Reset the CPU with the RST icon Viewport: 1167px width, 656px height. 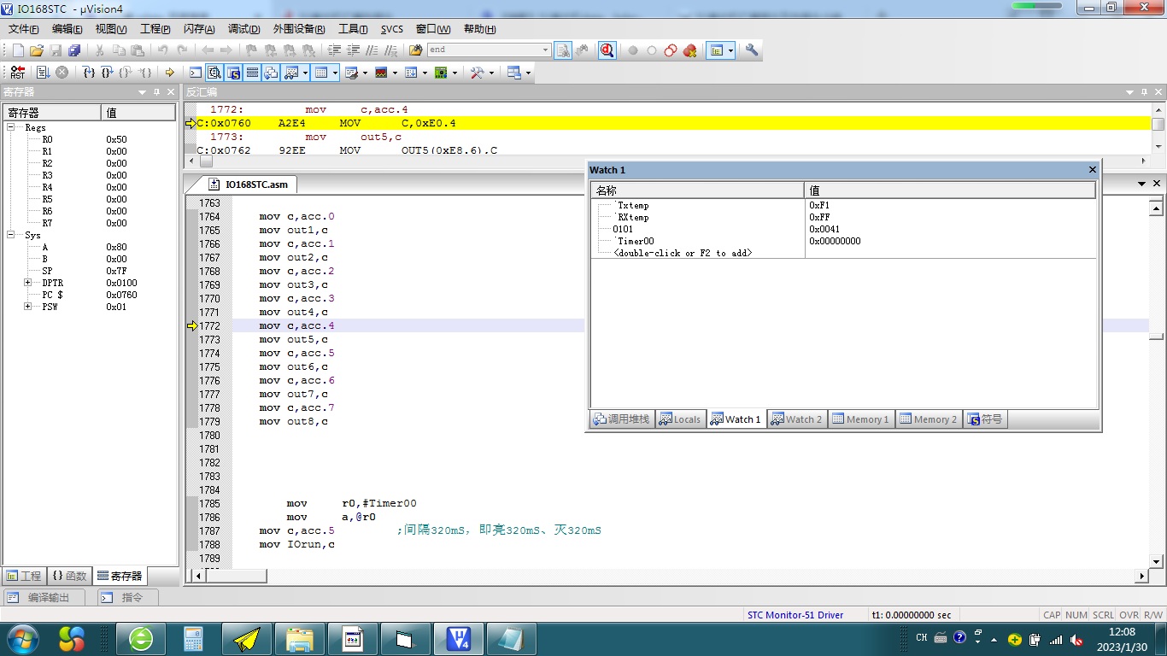coord(18,73)
